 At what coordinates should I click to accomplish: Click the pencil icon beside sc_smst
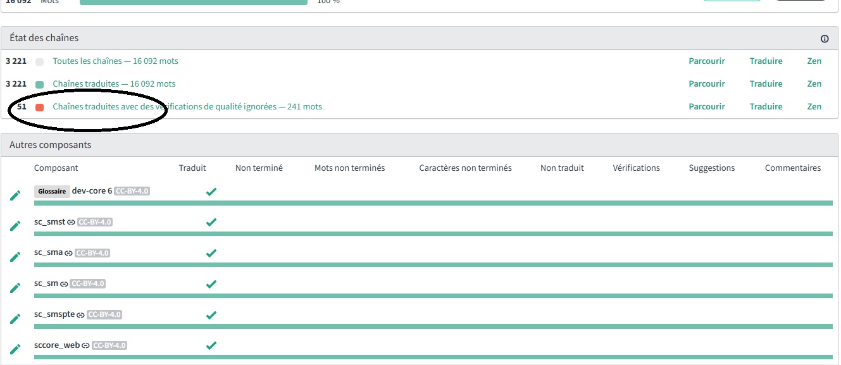coord(15,226)
